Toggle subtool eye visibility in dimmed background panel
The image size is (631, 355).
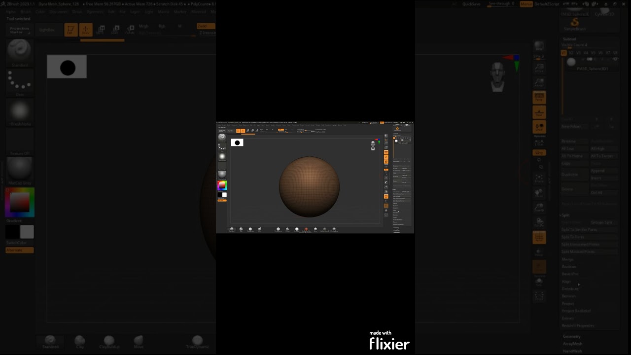[615, 59]
